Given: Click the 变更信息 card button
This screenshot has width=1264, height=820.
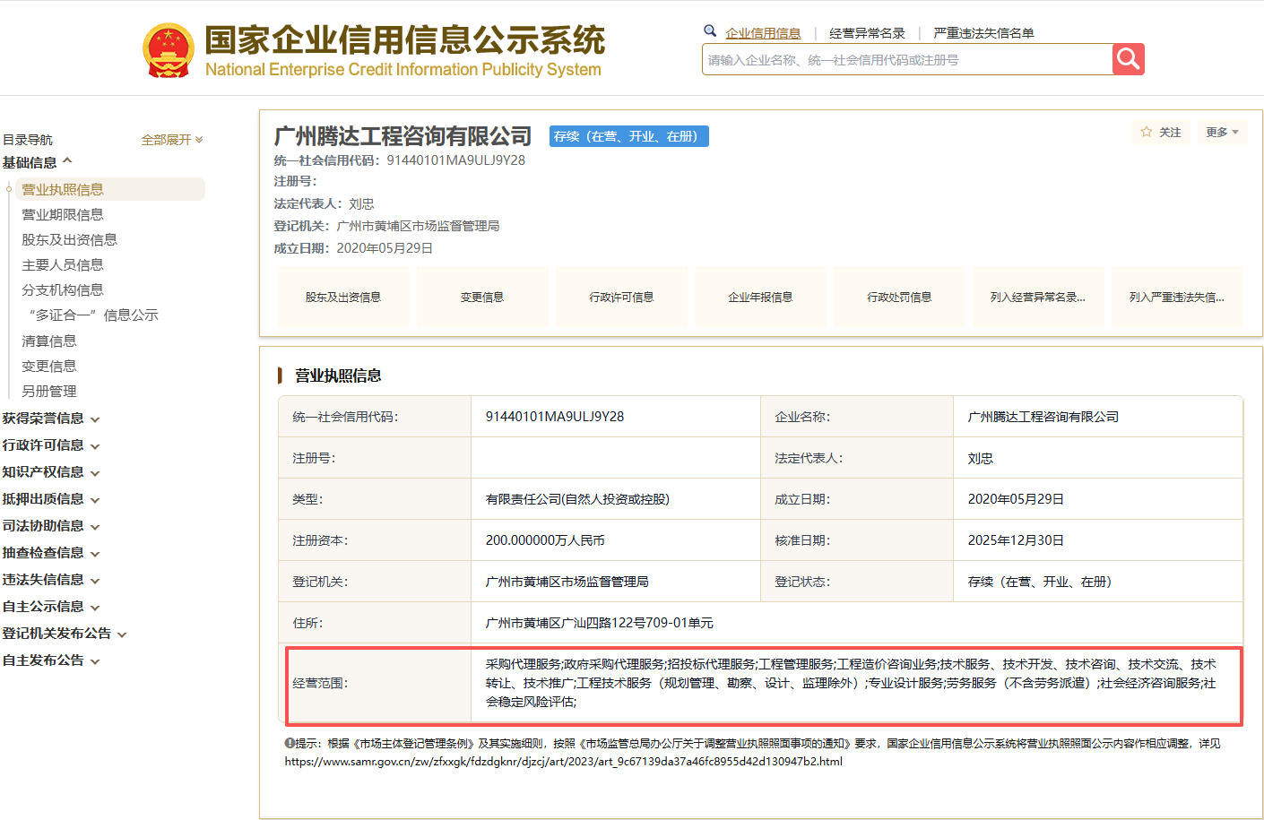Looking at the screenshot, I should [x=482, y=297].
